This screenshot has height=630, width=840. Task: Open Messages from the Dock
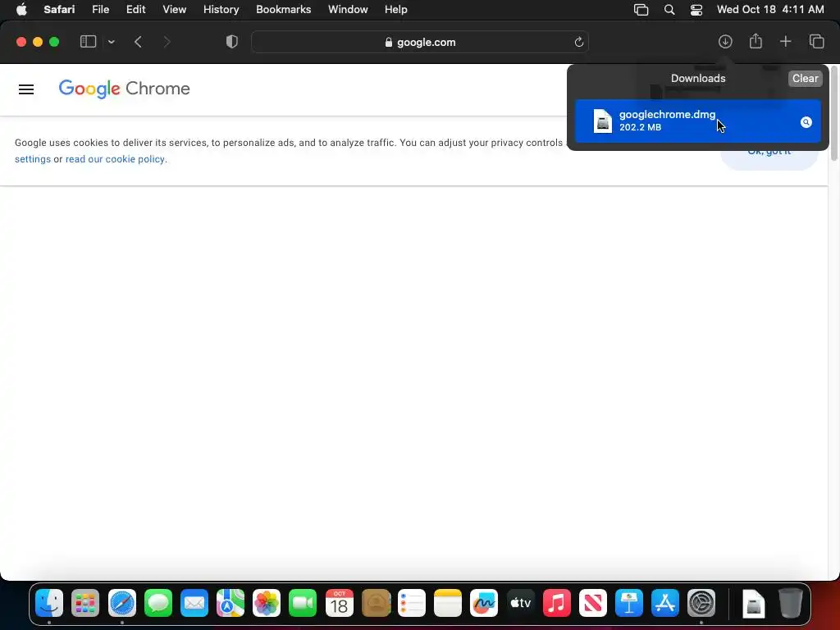(x=158, y=604)
